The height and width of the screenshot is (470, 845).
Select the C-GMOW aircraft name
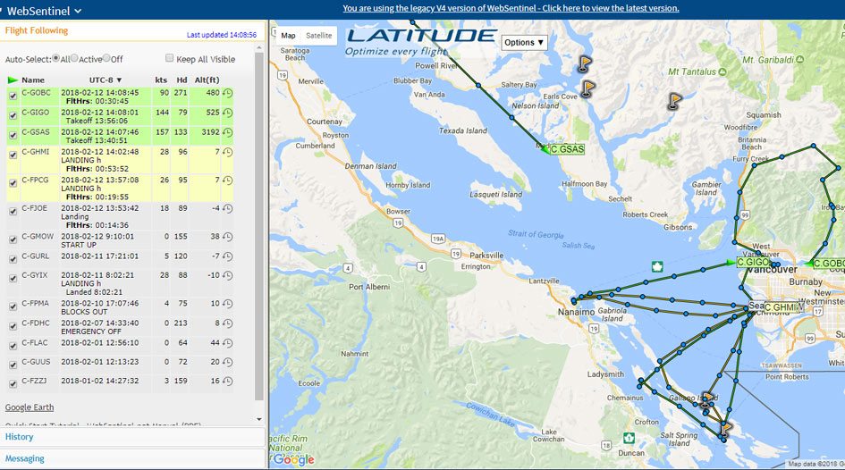pos(38,237)
